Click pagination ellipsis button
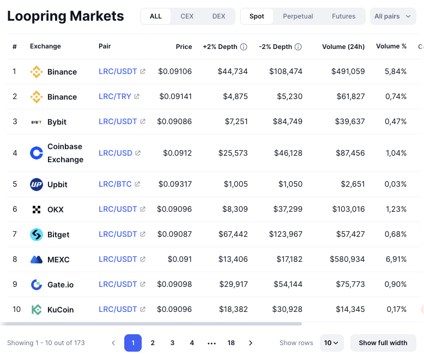This screenshot has width=424, height=356. click(x=211, y=343)
